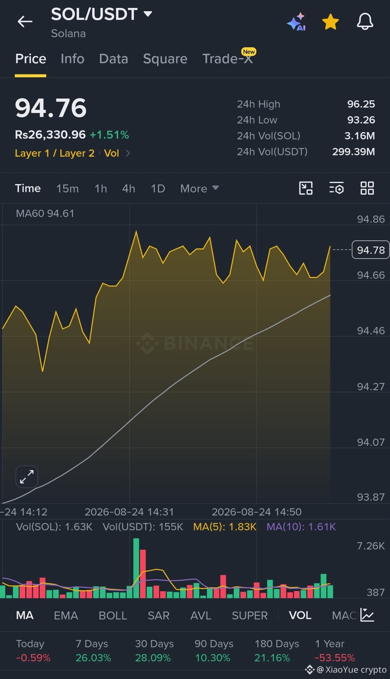
Task: Click the MA60 94.61 label
Action: click(x=45, y=213)
